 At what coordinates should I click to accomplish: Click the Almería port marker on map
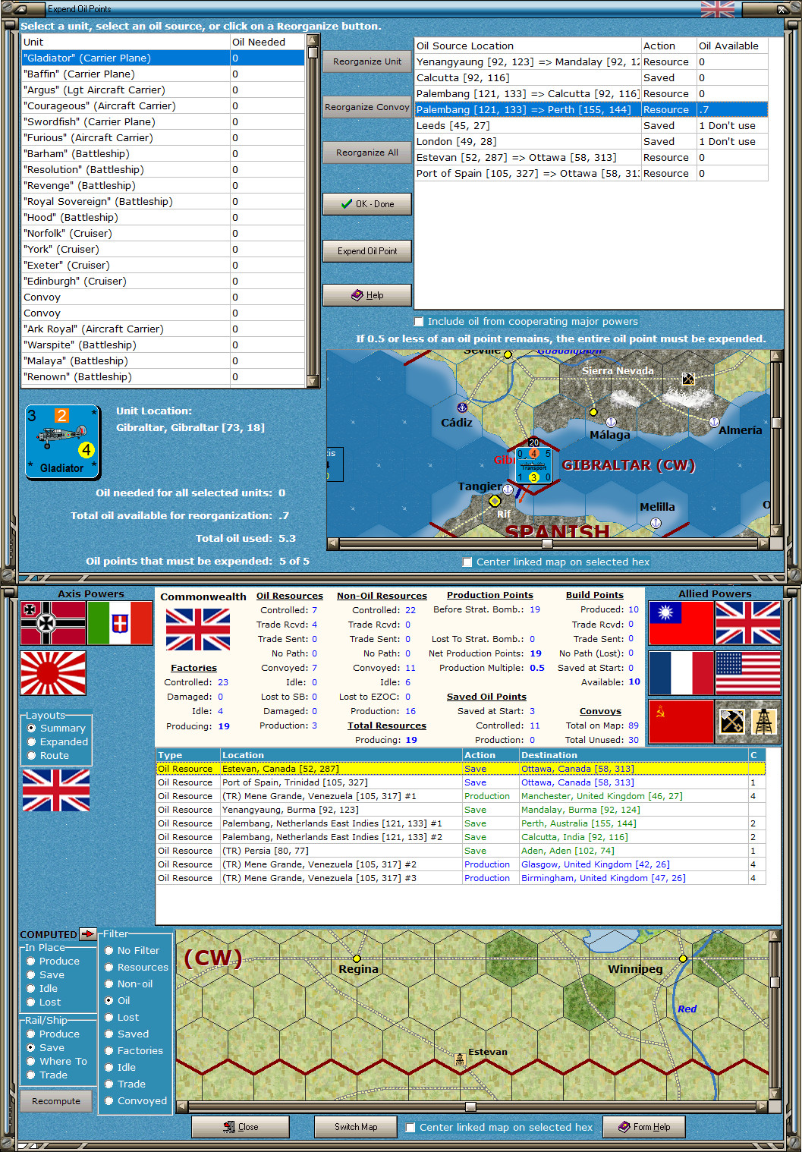coord(714,422)
